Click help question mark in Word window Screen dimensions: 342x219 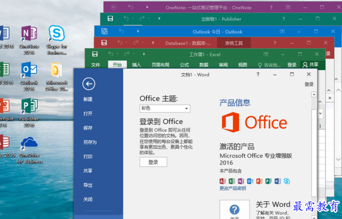coord(258,74)
